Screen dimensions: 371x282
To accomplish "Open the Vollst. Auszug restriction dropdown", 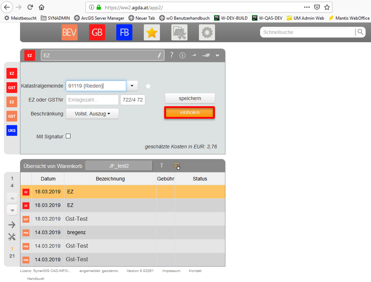I will tap(92, 113).
